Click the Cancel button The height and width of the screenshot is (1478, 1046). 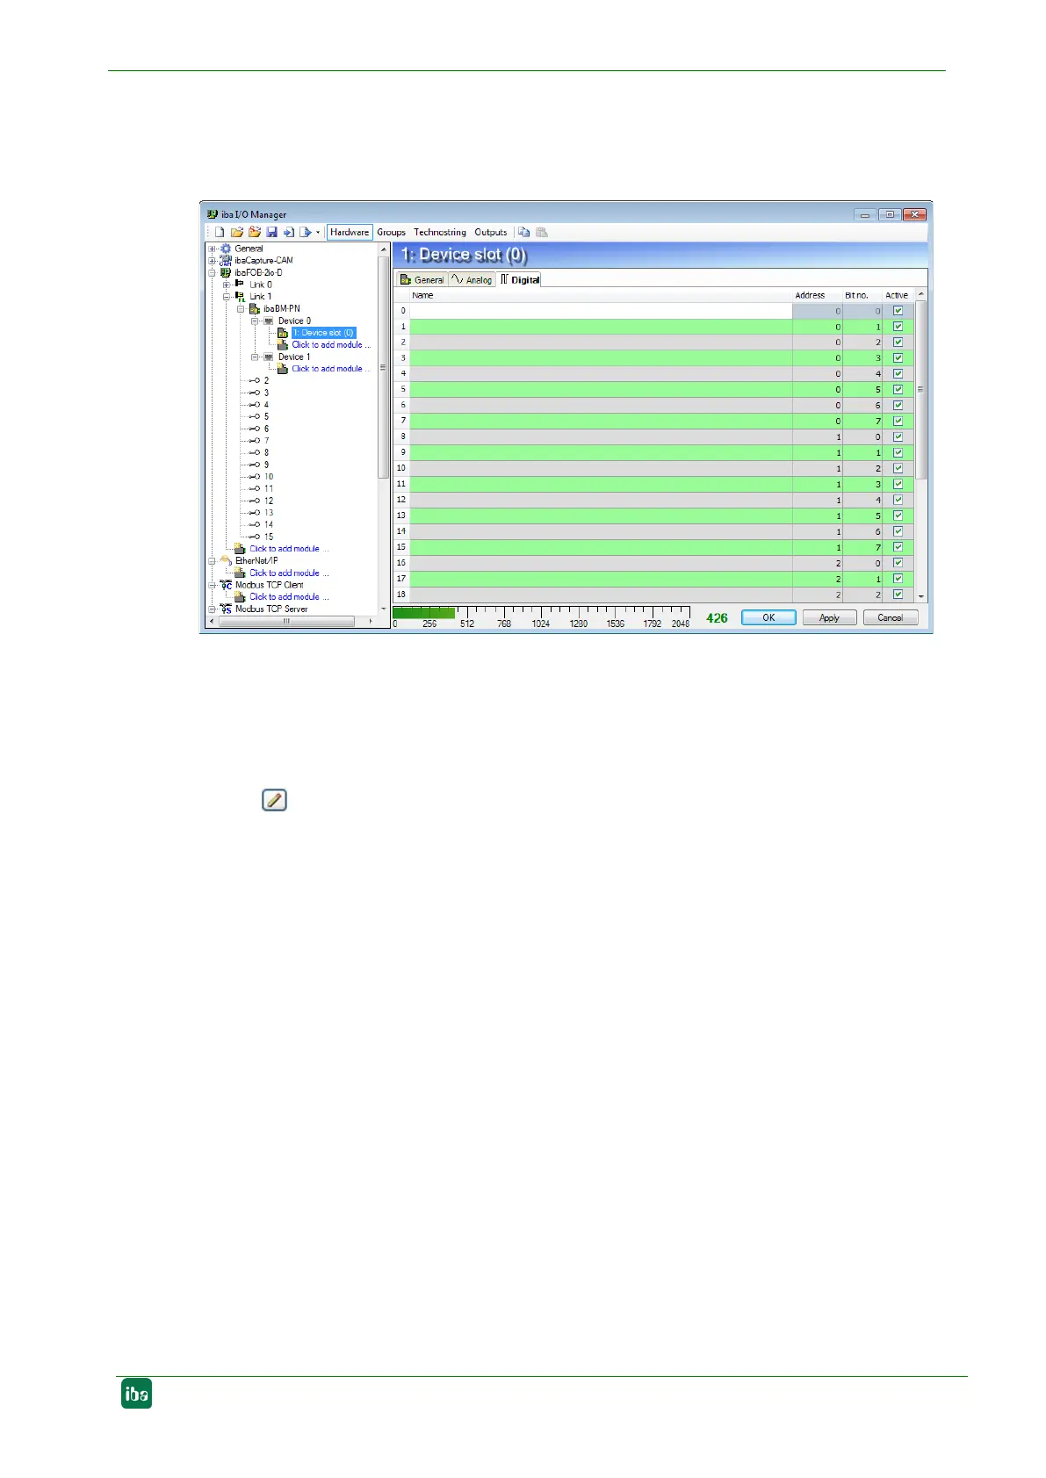click(890, 617)
